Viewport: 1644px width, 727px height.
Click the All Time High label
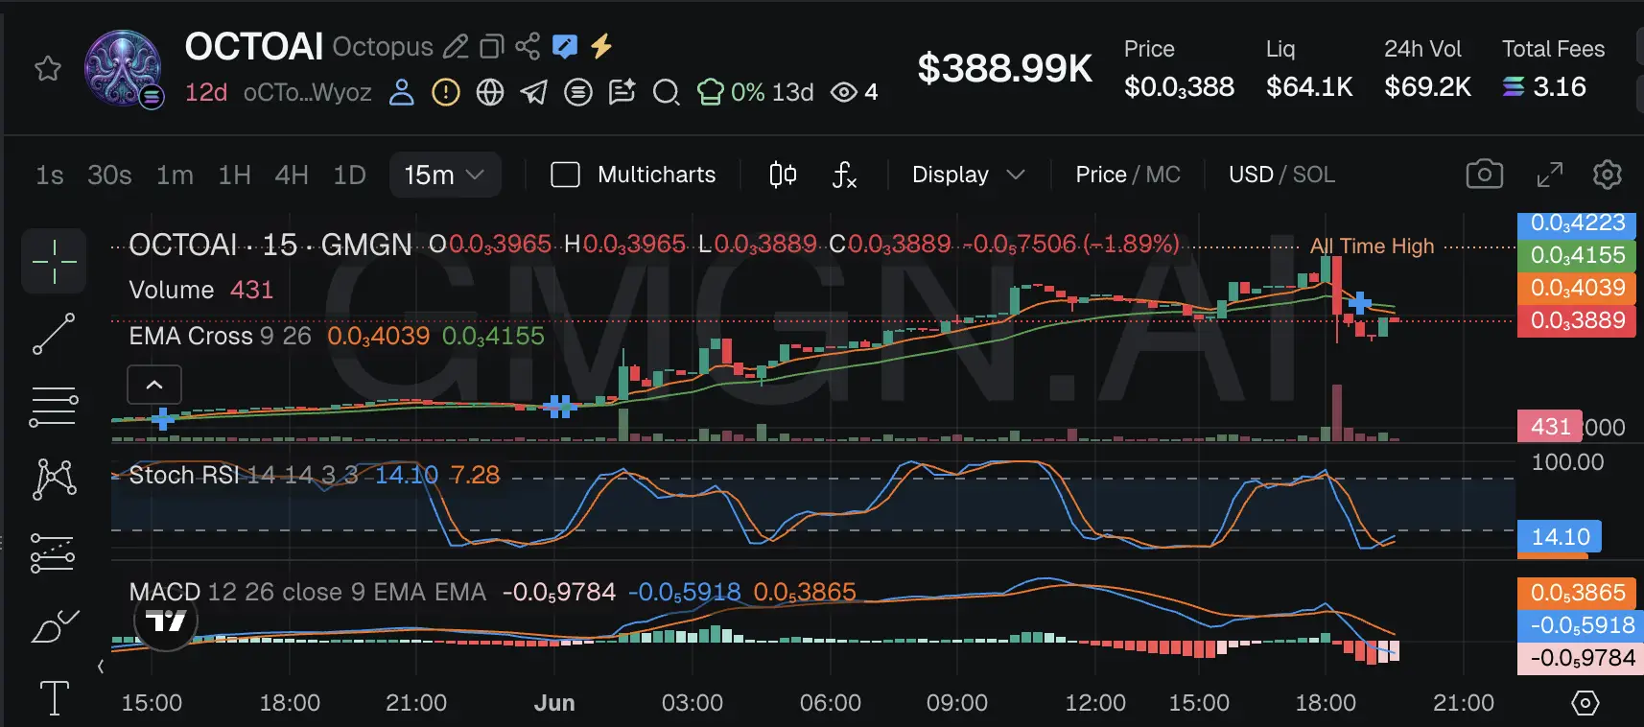pyautogui.click(x=1372, y=246)
